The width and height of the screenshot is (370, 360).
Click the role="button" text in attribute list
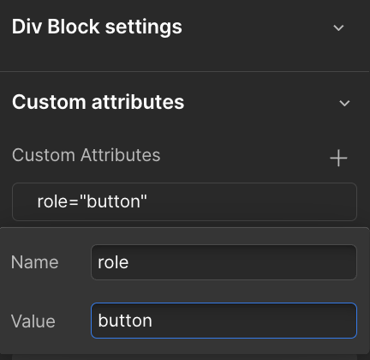92,201
